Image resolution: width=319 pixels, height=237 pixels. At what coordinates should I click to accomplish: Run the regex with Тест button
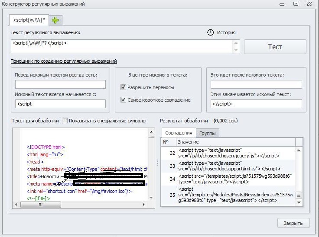click(x=275, y=47)
